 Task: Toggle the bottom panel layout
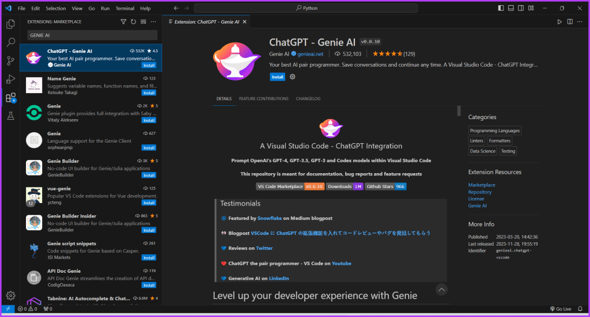point(510,8)
